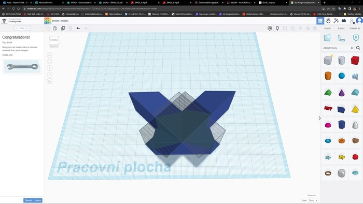Click the zoom in plus button
Screen dimensions: 363x204
(x=50, y=68)
